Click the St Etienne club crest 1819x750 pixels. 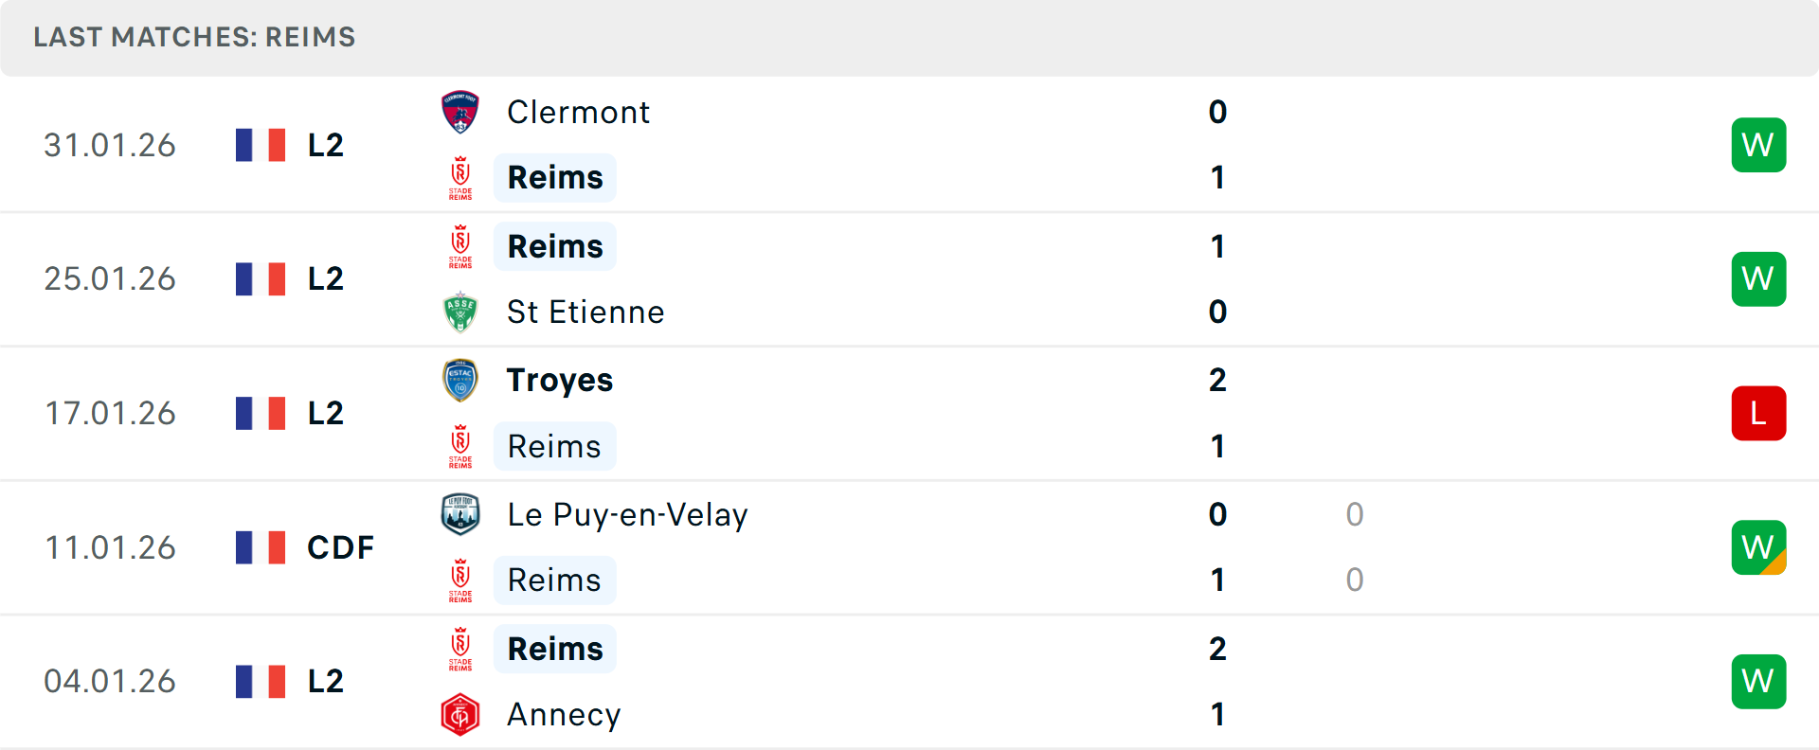460,312
